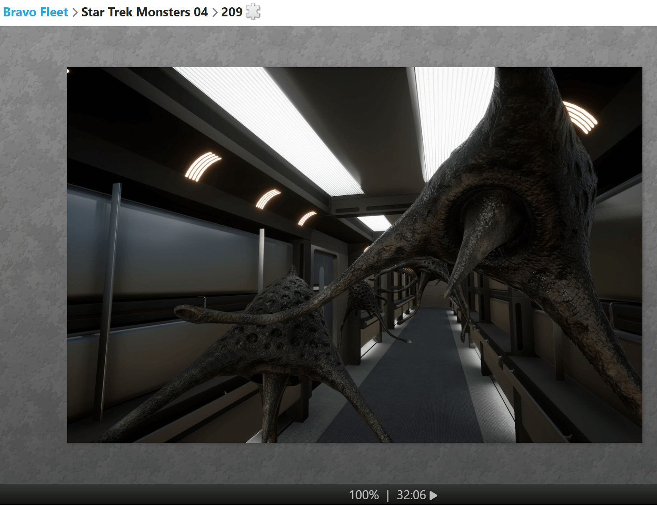Click the puzzle piece icon beside 209

click(253, 12)
